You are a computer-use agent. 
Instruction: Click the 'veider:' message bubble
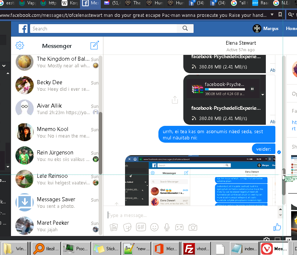pyautogui.click(x=264, y=149)
